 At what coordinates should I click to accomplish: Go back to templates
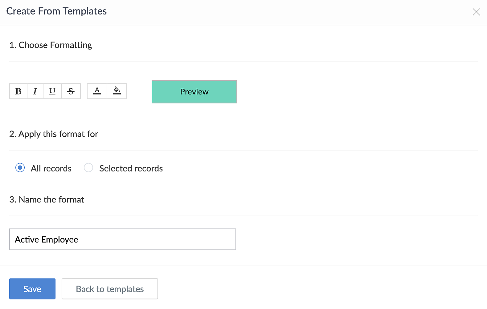point(110,289)
